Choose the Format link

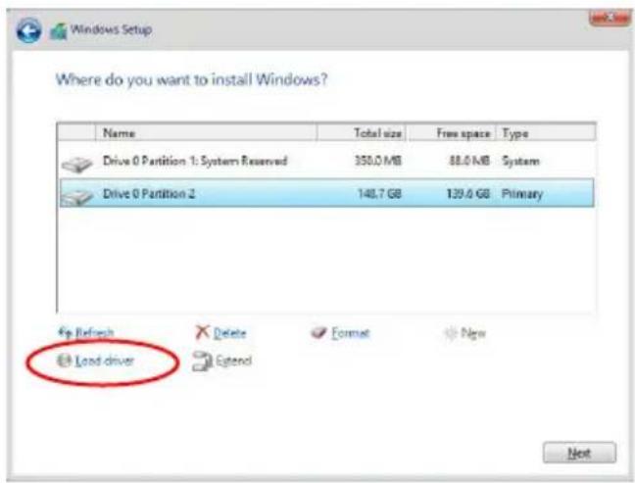click(350, 333)
